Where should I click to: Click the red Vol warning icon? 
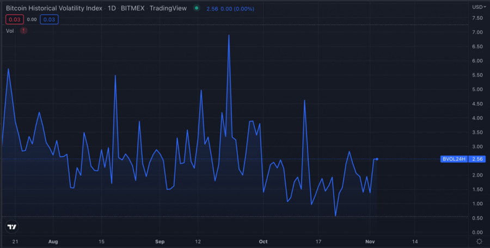(23, 31)
